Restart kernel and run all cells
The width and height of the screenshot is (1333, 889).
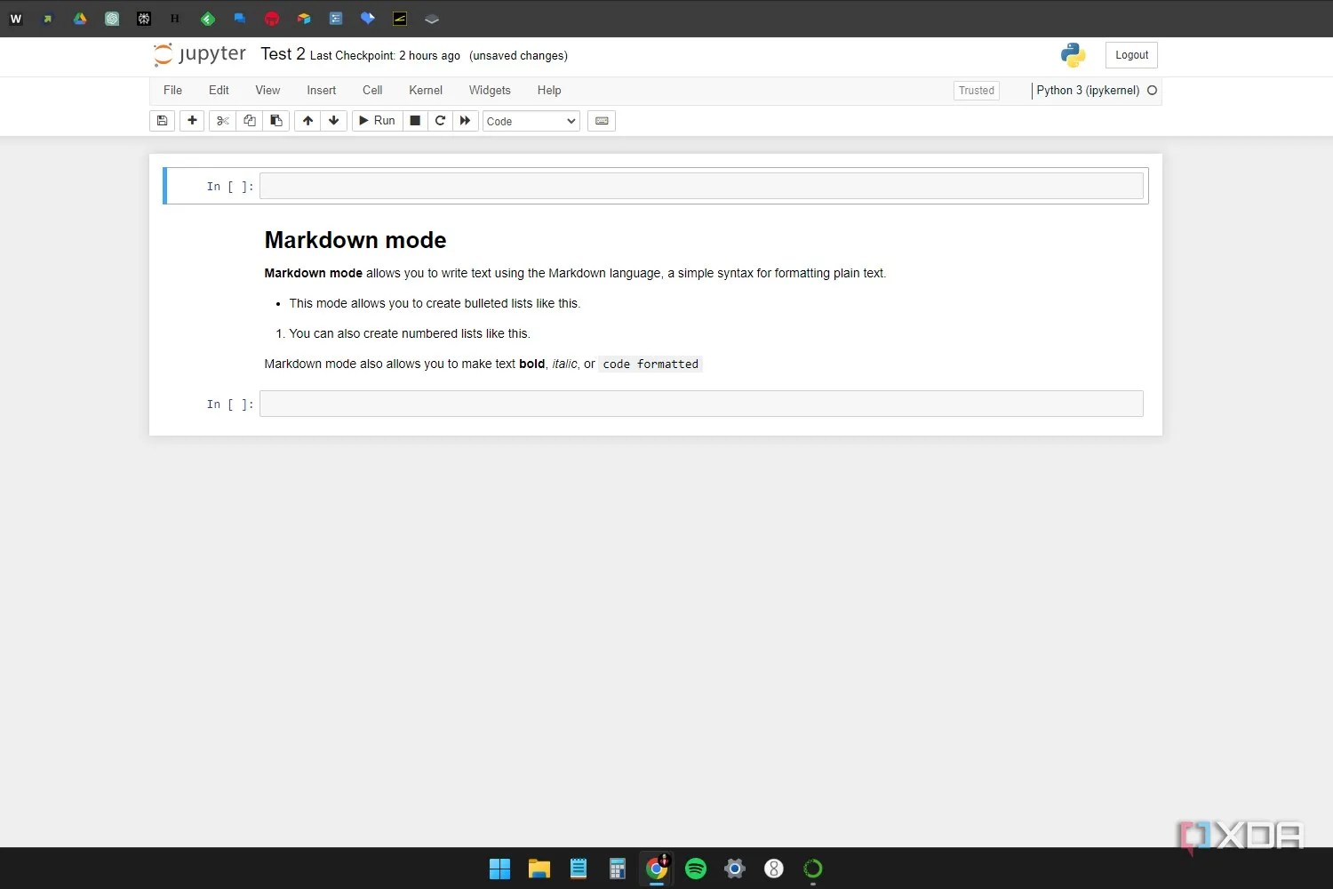tap(466, 121)
